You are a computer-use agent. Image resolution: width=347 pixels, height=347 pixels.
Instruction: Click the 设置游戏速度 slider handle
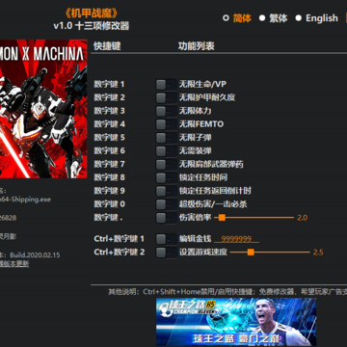[251, 253]
